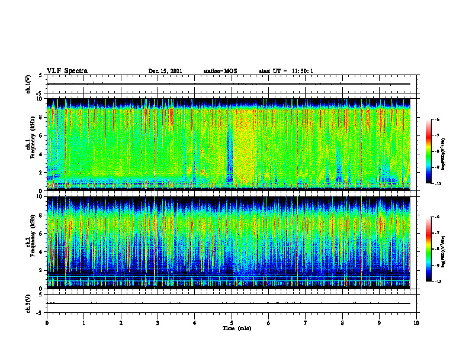This screenshot has width=469, height=362.
Task: Click the ch.2 "Frequency (kHz)" axis label
Action: [33, 235]
